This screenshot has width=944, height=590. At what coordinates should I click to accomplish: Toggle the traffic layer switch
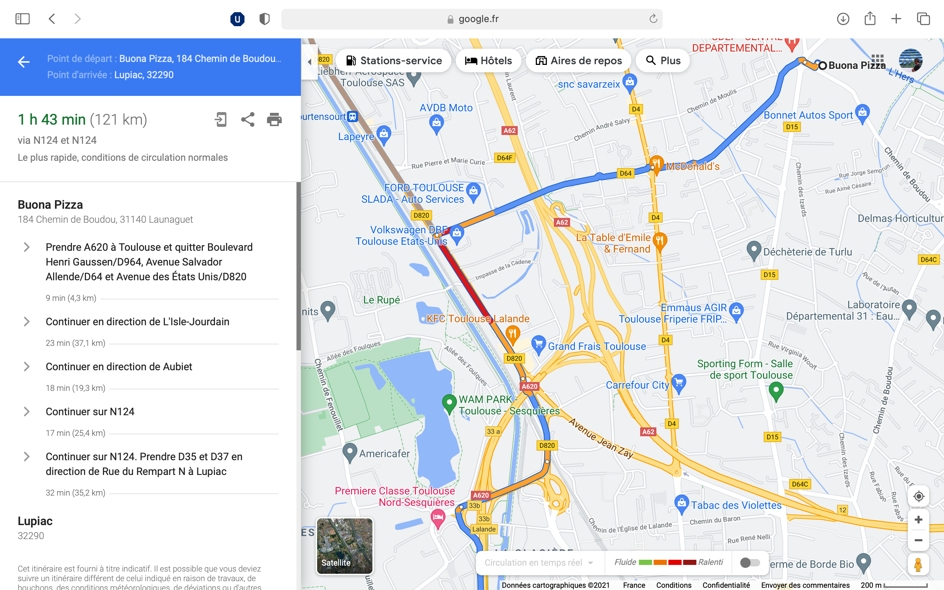pos(750,562)
